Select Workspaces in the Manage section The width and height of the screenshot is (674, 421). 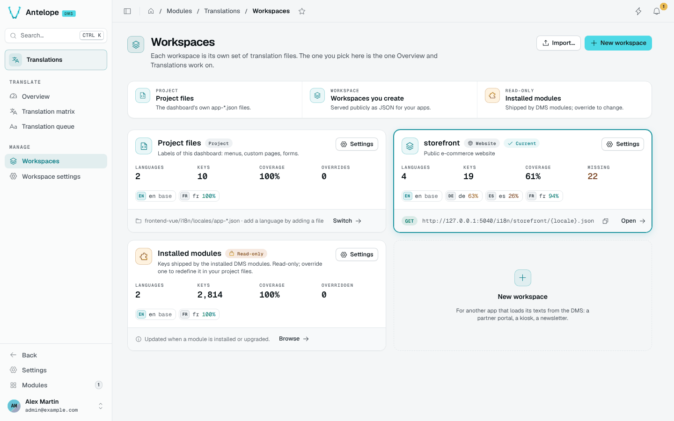point(56,161)
